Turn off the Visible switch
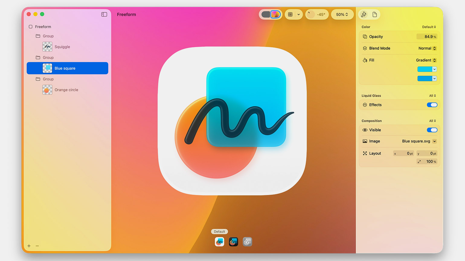This screenshot has height=261, width=465. (x=432, y=130)
